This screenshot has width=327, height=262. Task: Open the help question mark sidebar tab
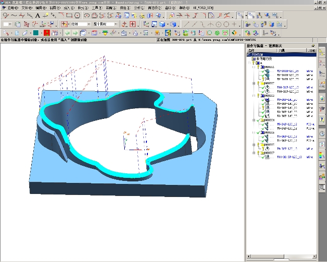(322, 120)
